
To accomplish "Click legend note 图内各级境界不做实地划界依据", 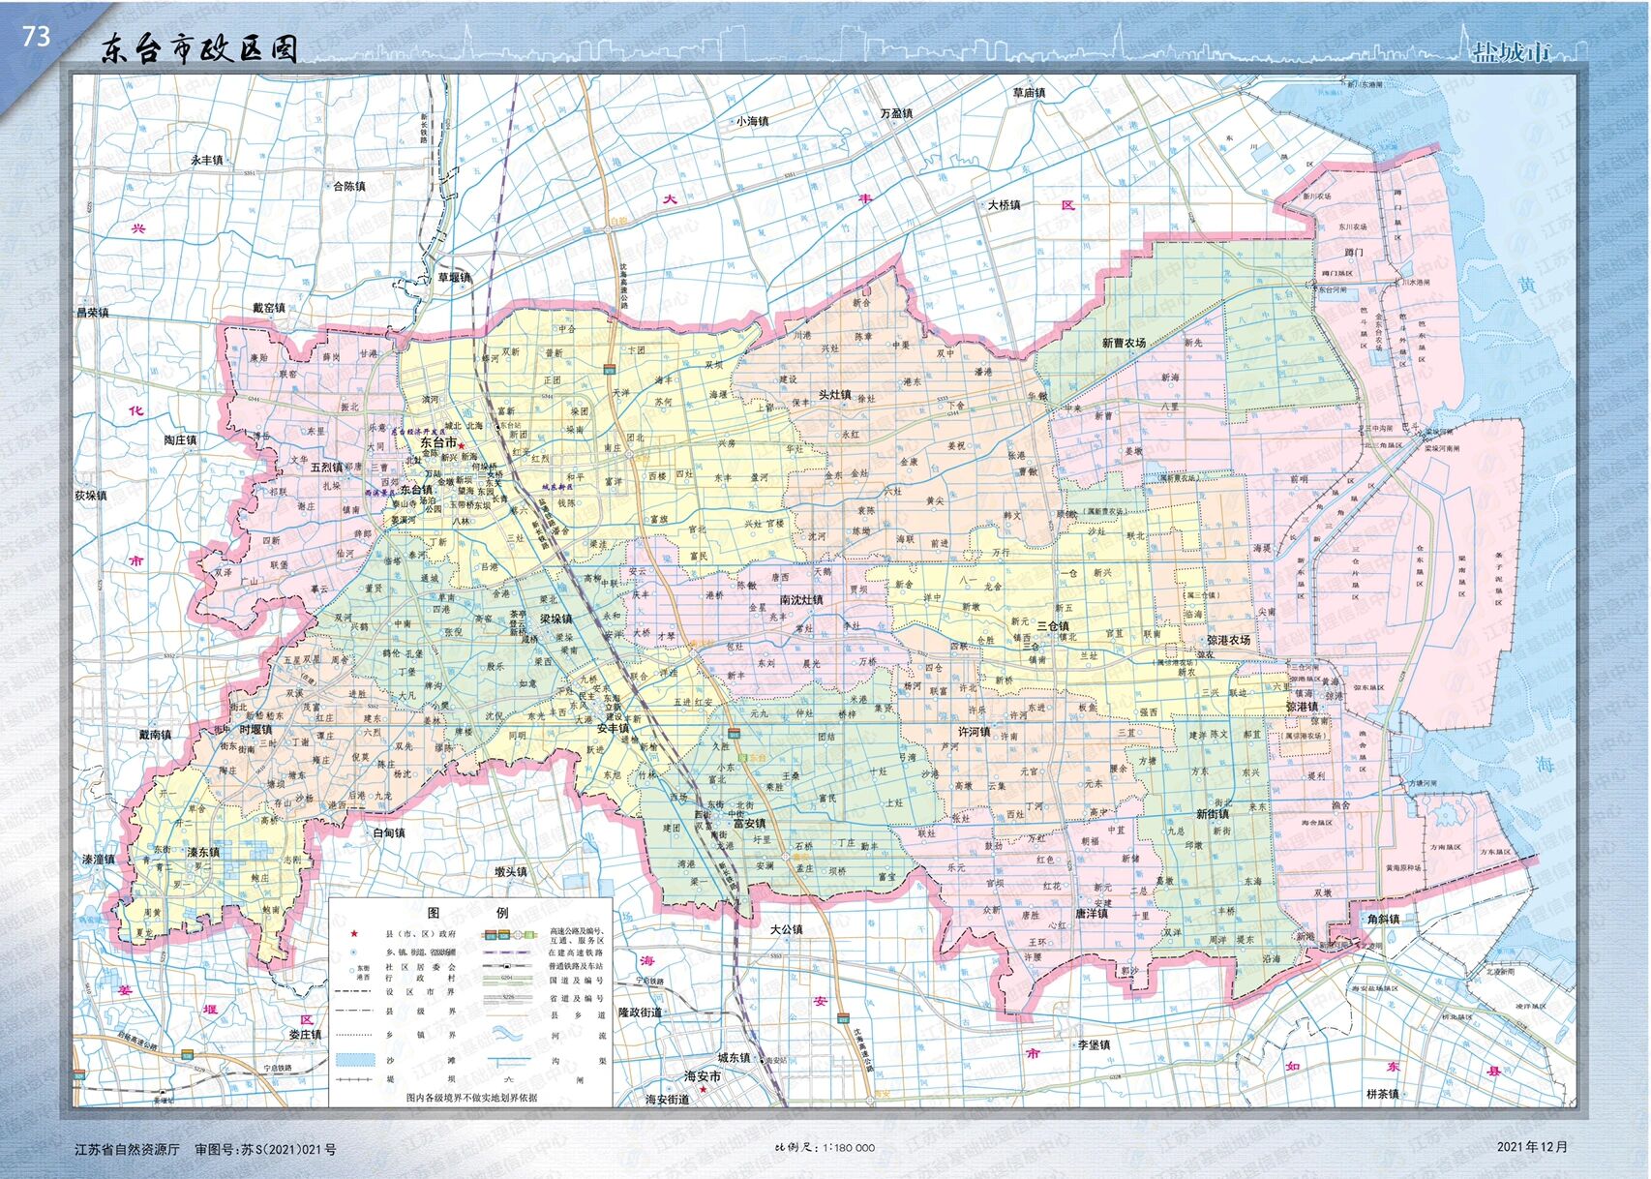I will [471, 1098].
